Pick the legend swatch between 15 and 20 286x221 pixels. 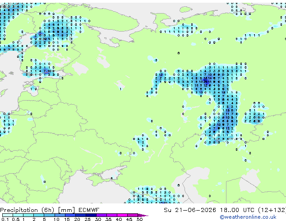pyautogui.click(x=70, y=215)
